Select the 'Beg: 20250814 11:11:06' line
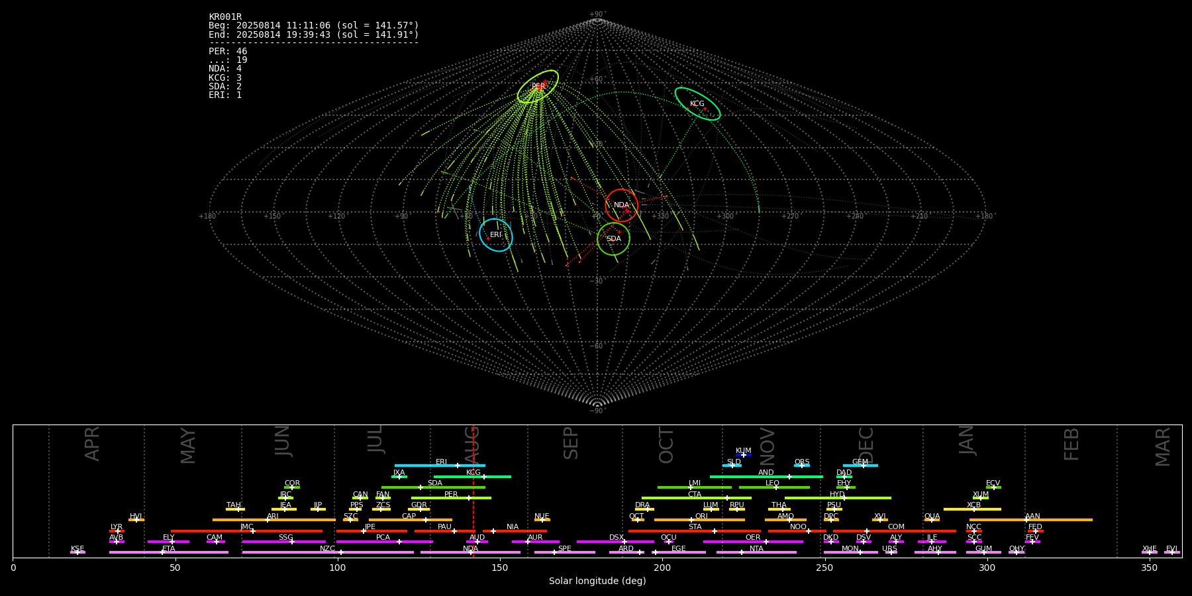The width and height of the screenshot is (1192, 596). coord(314,26)
